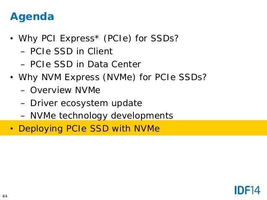Click slide number 64

coord(5,196)
